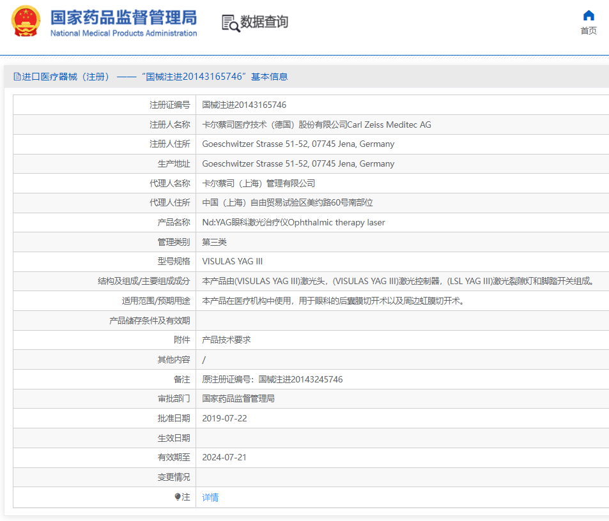The width and height of the screenshot is (609, 521).
Task: Click the 注册人名称 row label
Action: click(x=170, y=125)
